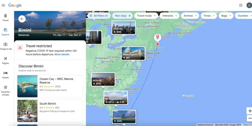Go back from Bimini panel
The width and height of the screenshot is (252, 126).
coord(22,19)
